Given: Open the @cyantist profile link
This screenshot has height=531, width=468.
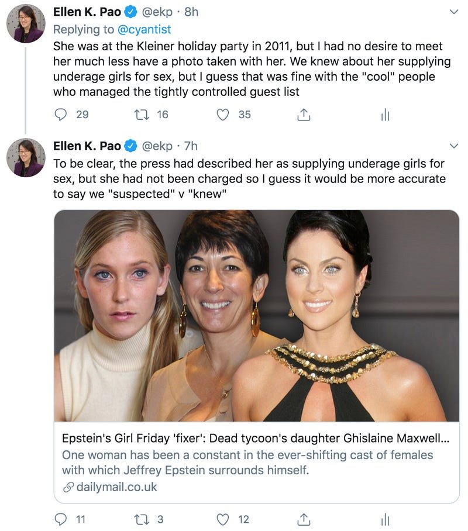Looking at the screenshot, I should 144,29.
